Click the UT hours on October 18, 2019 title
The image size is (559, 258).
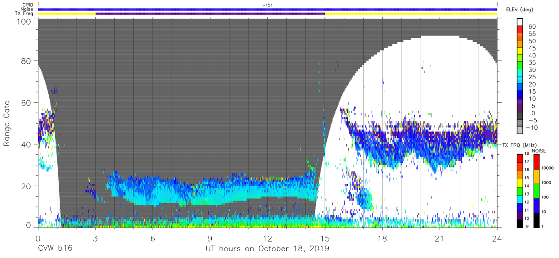click(267, 249)
